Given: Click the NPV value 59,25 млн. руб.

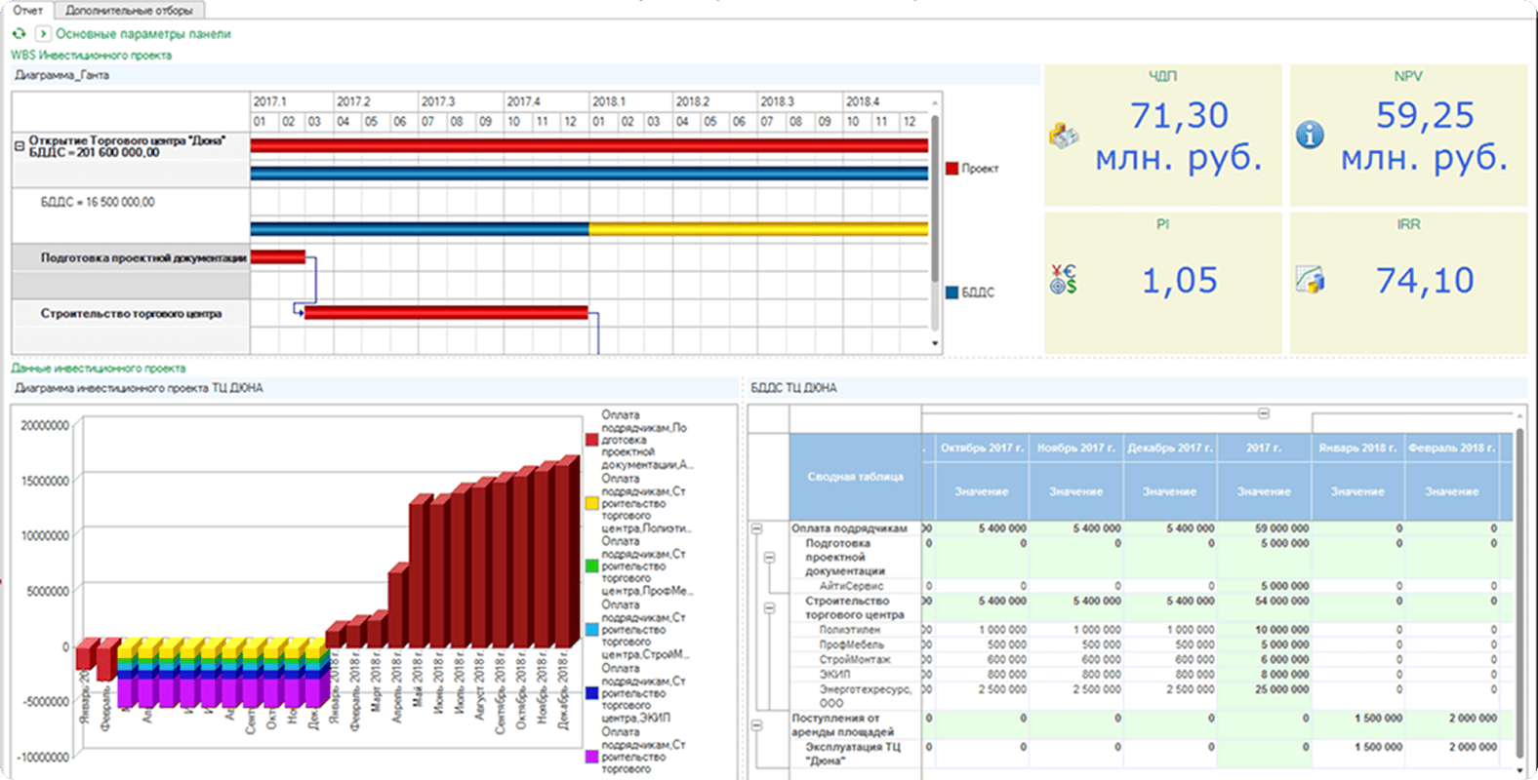Looking at the screenshot, I should click(1424, 136).
